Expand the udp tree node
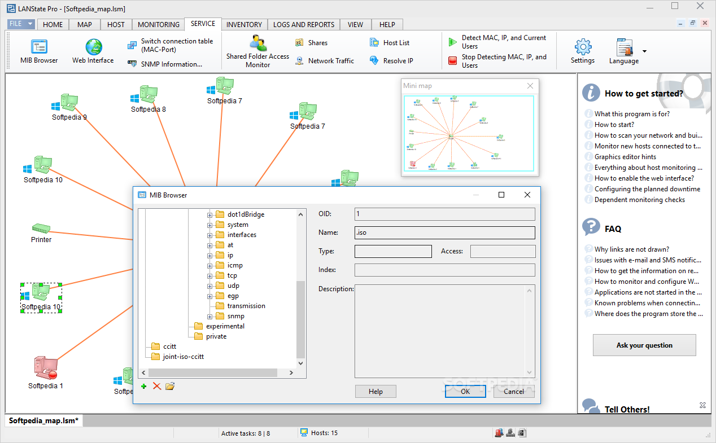Image resolution: width=716 pixels, height=443 pixels. coord(209,286)
